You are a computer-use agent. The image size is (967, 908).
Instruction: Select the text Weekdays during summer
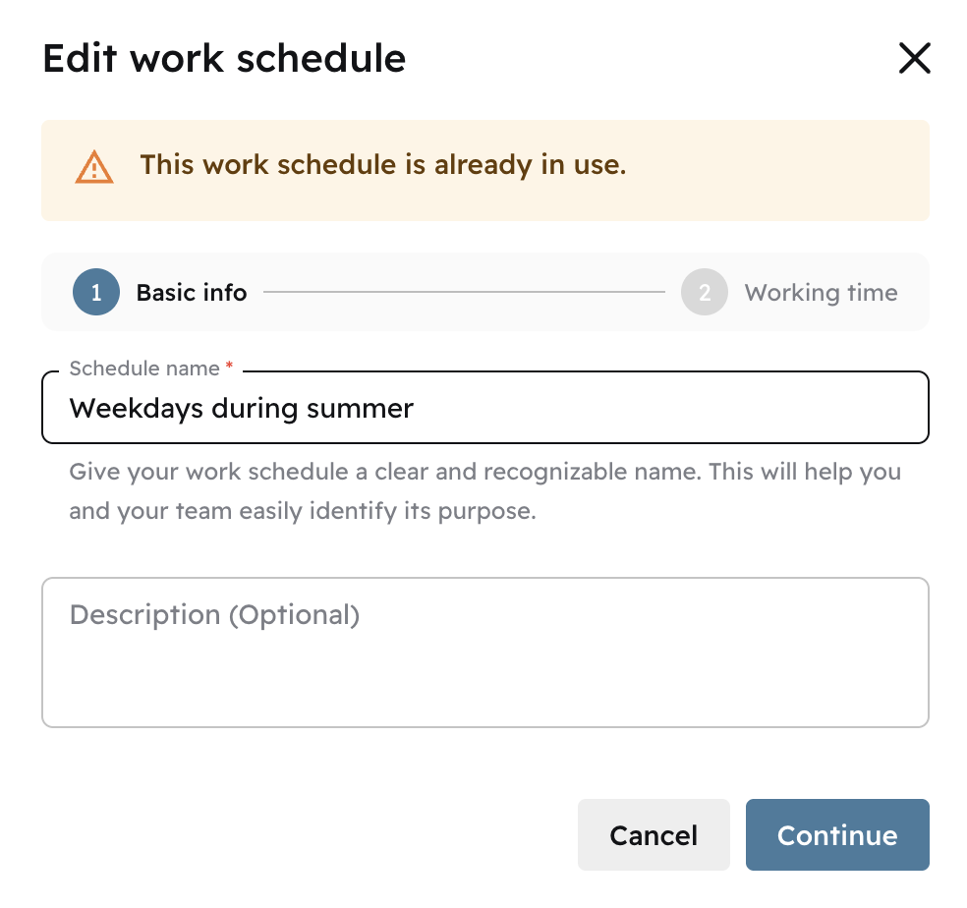pos(241,408)
